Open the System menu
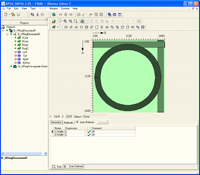 (65, 9)
